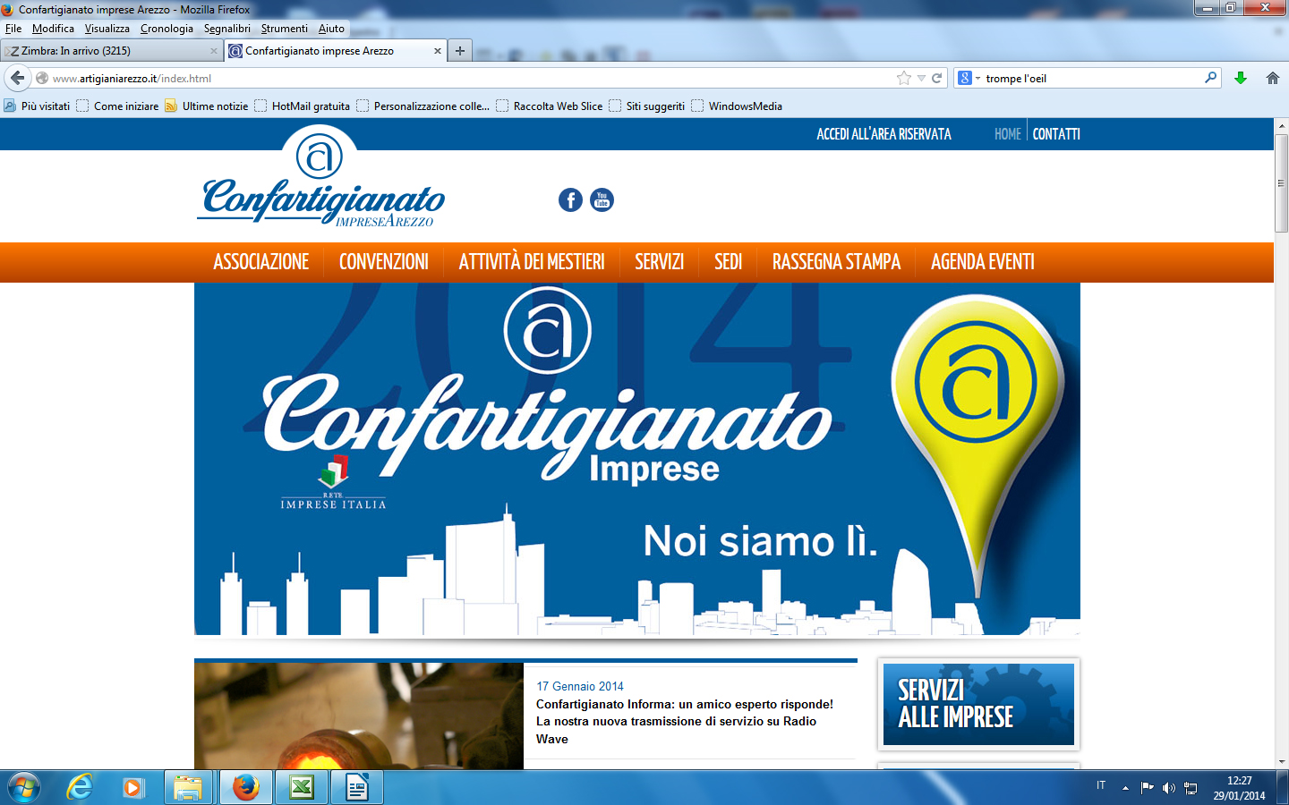Open the Cronologia menu
1289x805 pixels.
tap(166, 29)
